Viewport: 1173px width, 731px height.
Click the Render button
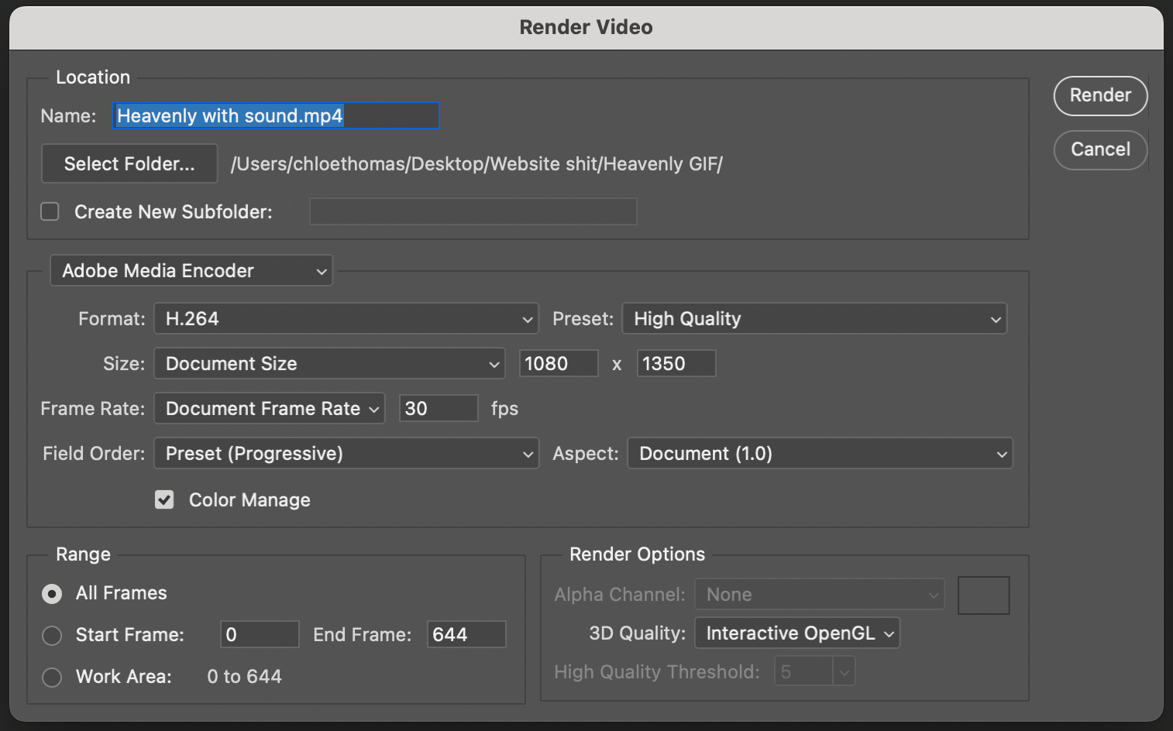[1100, 96]
